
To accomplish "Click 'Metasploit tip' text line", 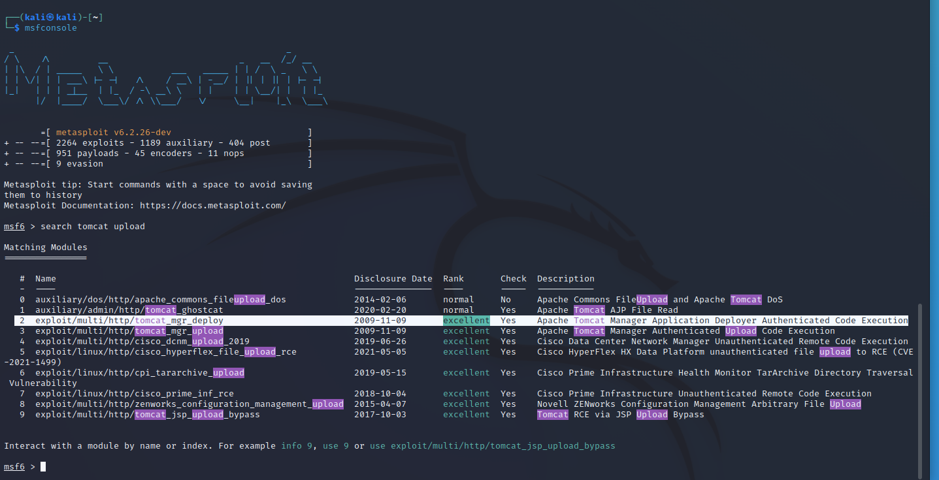I will click(x=158, y=185).
